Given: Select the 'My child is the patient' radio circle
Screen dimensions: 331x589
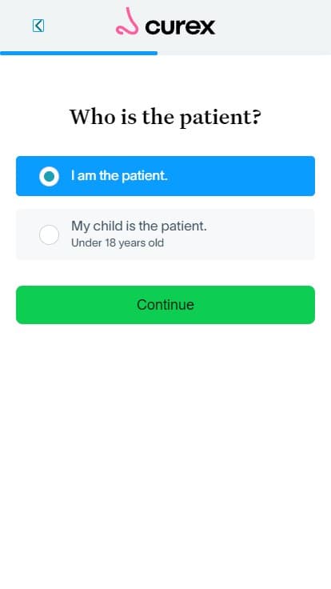Looking at the screenshot, I should coord(49,234).
